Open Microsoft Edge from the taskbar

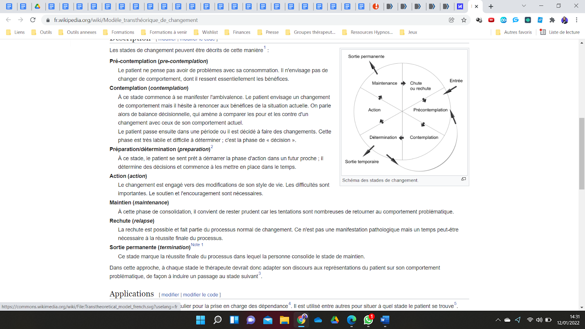pyautogui.click(x=351, y=320)
